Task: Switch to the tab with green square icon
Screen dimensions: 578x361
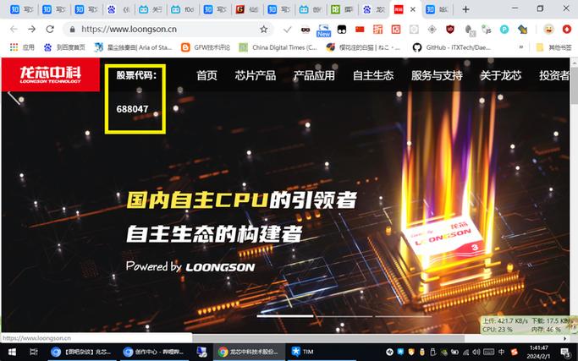Action: coord(342,9)
